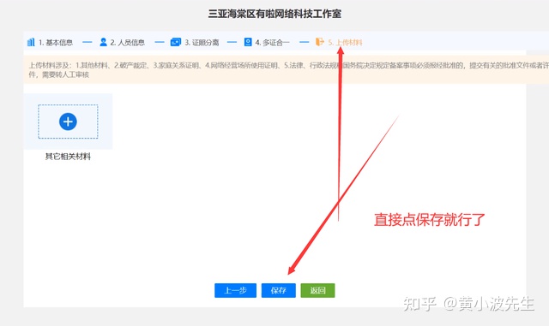Click the 上一步 button
The width and height of the screenshot is (549, 326).
point(235,290)
